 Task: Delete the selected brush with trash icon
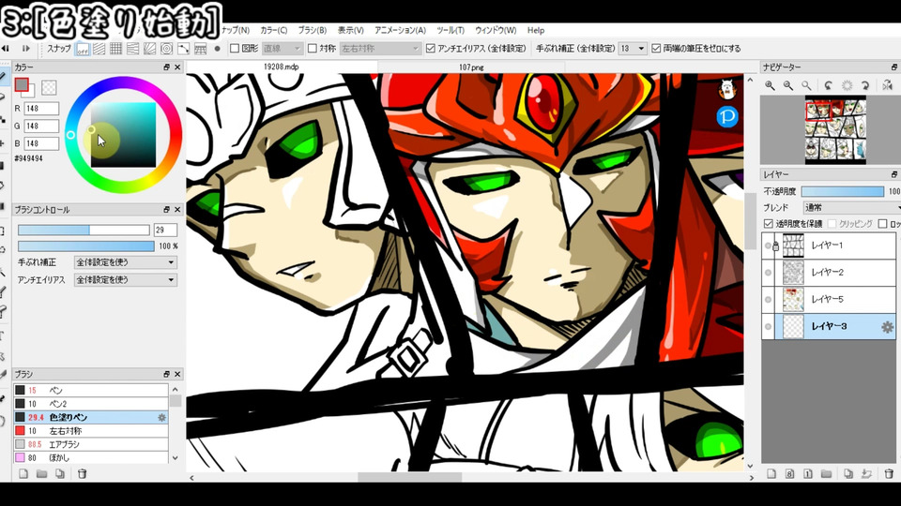[x=83, y=474]
